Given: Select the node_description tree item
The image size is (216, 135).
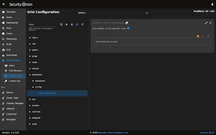Looking at the screenshot, I should click(57, 93).
